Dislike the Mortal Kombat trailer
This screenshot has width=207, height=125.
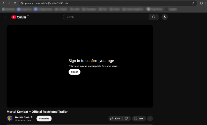[126, 119]
